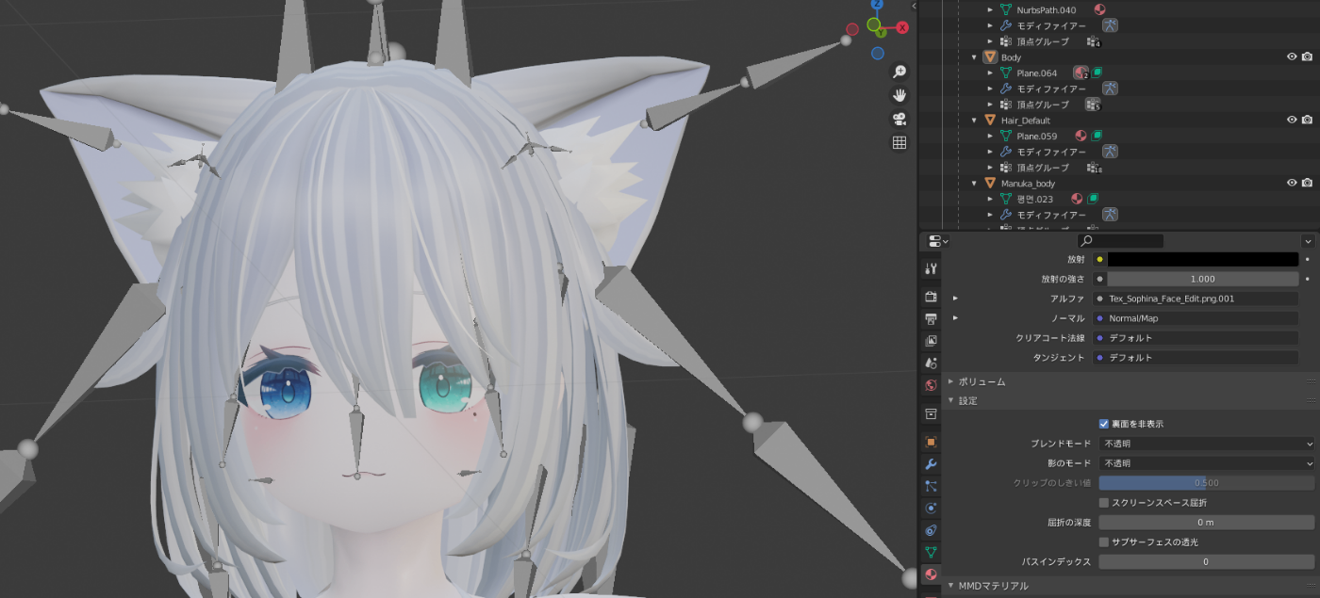Viewport: 1320px width, 598px height.
Task: Click the red X axis gizmo ball
Action: (x=902, y=27)
